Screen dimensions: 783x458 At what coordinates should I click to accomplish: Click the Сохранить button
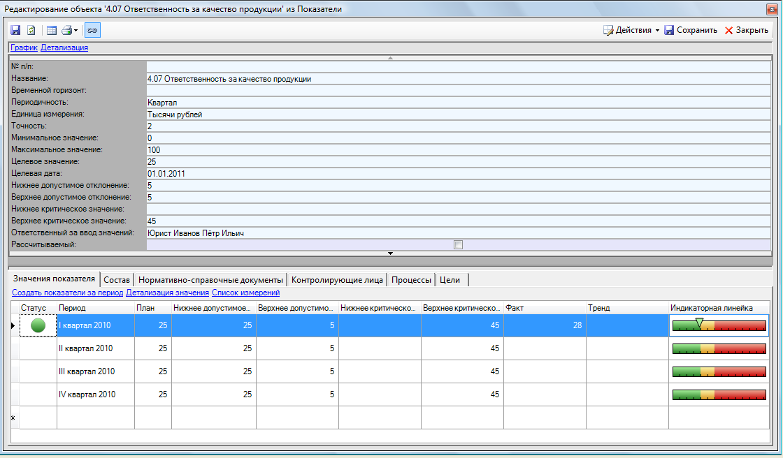[691, 30]
